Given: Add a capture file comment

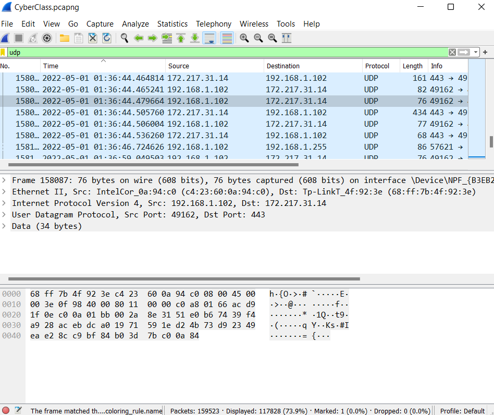Looking at the screenshot, I should pos(19,411).
